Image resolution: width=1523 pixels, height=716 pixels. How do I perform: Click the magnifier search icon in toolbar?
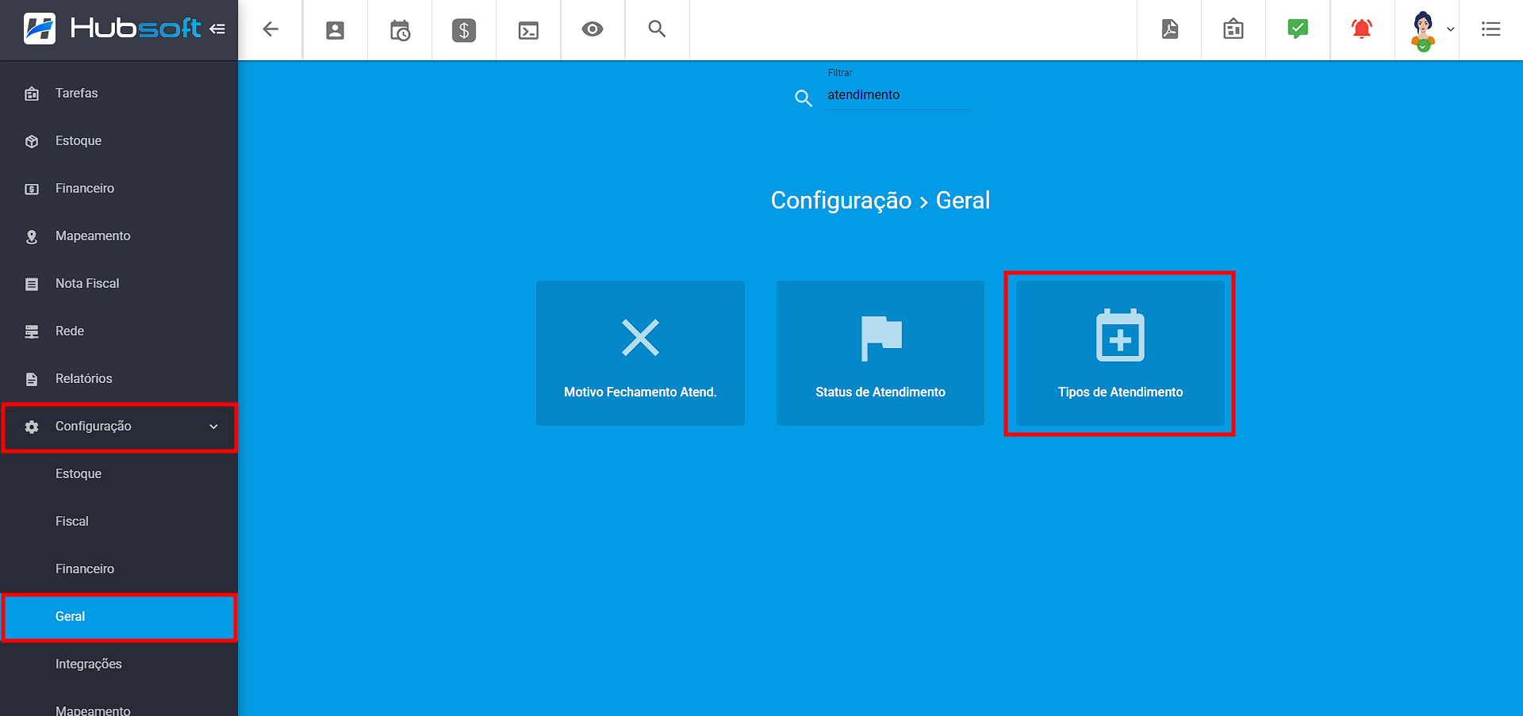coord(657,29)
